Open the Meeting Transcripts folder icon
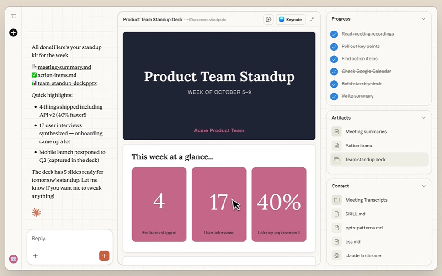Image resolution: width=442 pixels, height=276 pixels. pos(337,200)
